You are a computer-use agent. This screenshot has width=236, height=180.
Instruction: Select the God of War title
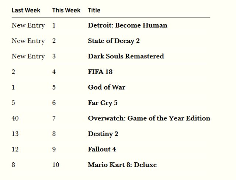(x=107, y=87)
